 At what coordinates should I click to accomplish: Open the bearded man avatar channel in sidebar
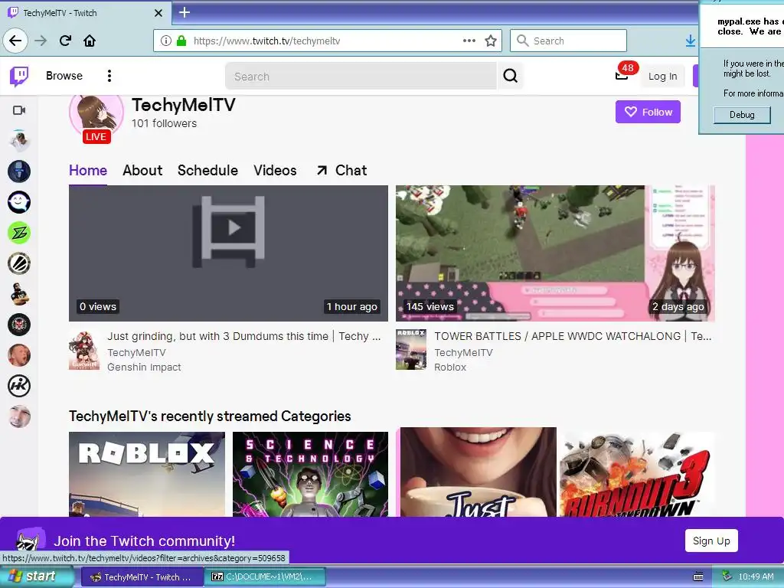point(19,294)
